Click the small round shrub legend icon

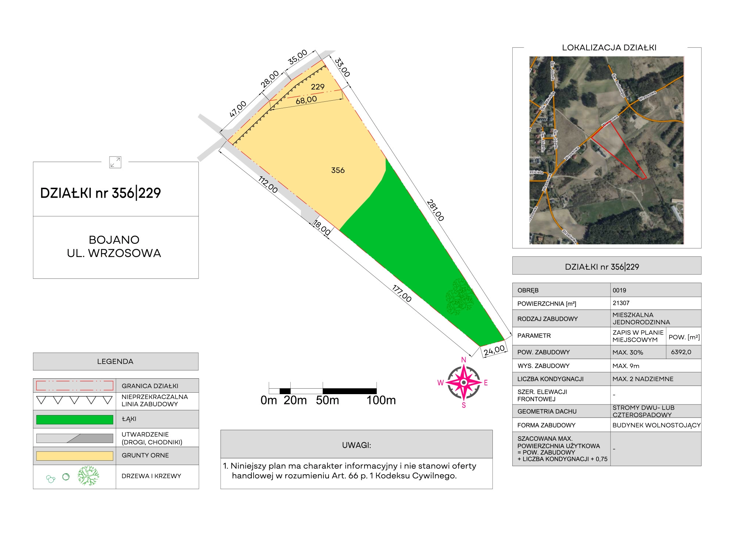66,477
